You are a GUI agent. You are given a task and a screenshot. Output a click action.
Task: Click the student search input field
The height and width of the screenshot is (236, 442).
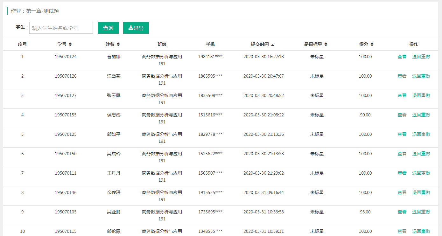point(61,28)
